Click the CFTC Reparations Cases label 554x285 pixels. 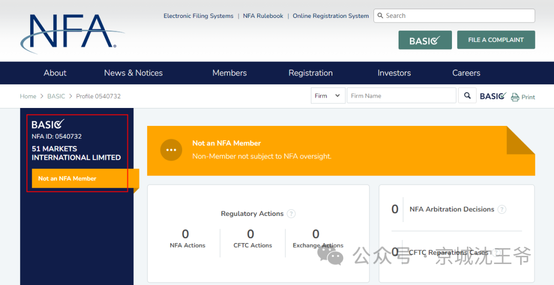(x=449, y=252)
